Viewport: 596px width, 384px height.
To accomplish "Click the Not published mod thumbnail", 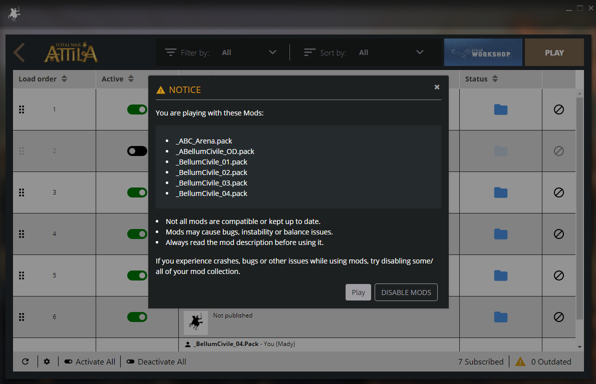I will point(196,323).
